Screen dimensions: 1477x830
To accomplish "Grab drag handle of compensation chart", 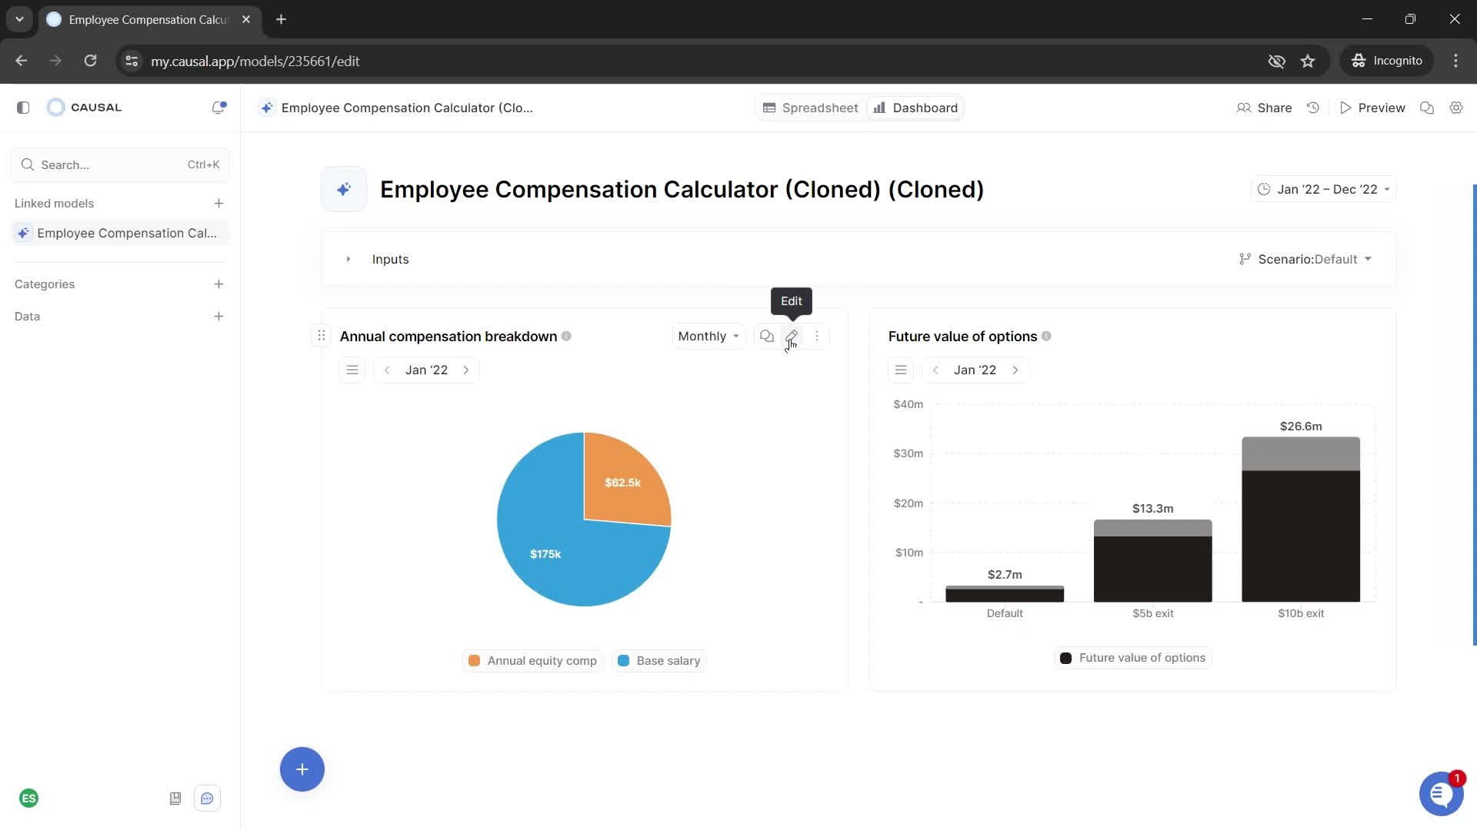I will point(322,336).
